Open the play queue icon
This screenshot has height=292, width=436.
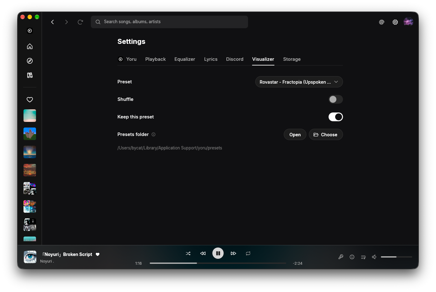coord(363,257)
